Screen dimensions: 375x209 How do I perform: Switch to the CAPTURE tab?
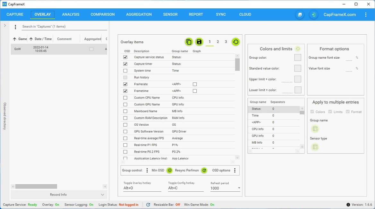click(x=15, y=14)
